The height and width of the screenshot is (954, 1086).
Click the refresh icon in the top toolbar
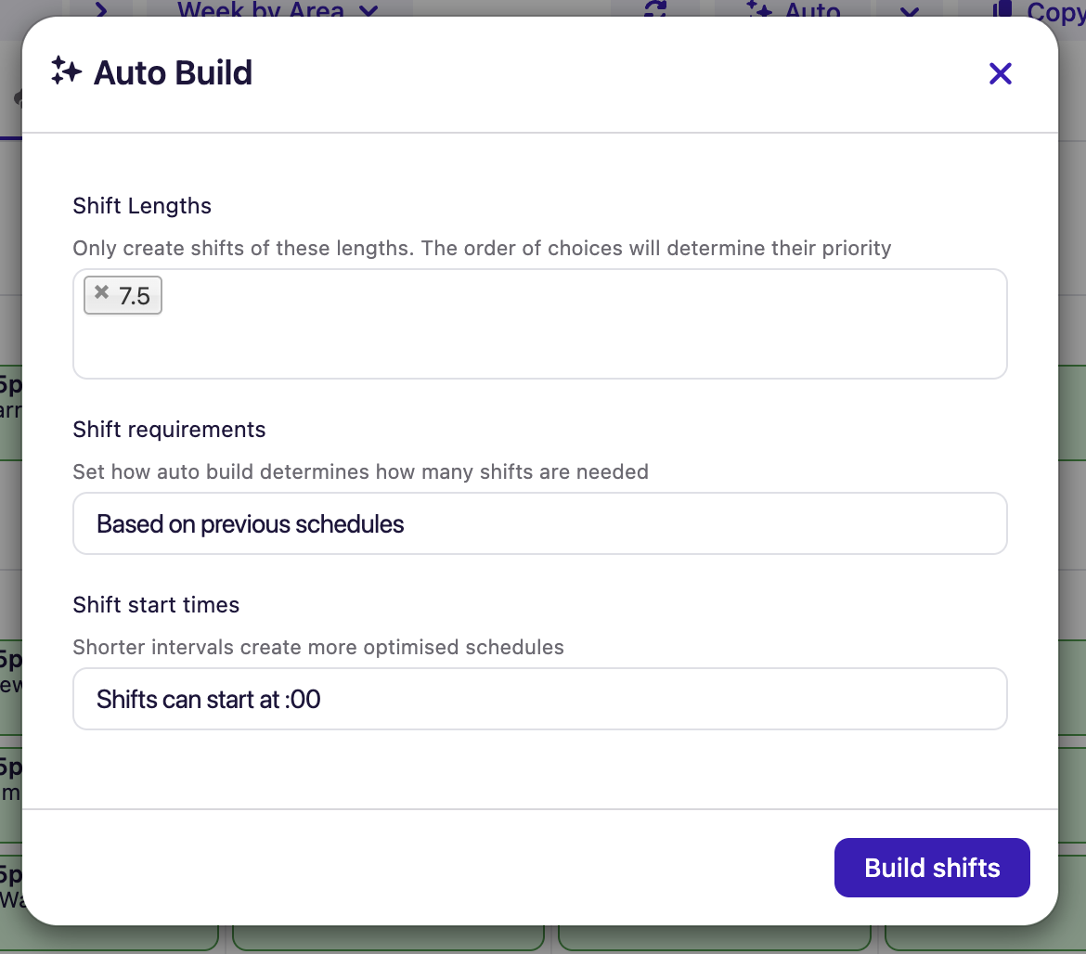[655, 9]
